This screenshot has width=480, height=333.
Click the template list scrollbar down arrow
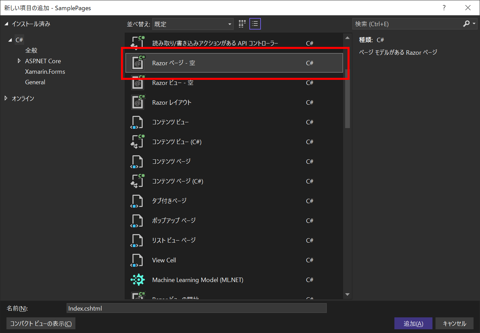pyautogui.click(x=347, y=294)
